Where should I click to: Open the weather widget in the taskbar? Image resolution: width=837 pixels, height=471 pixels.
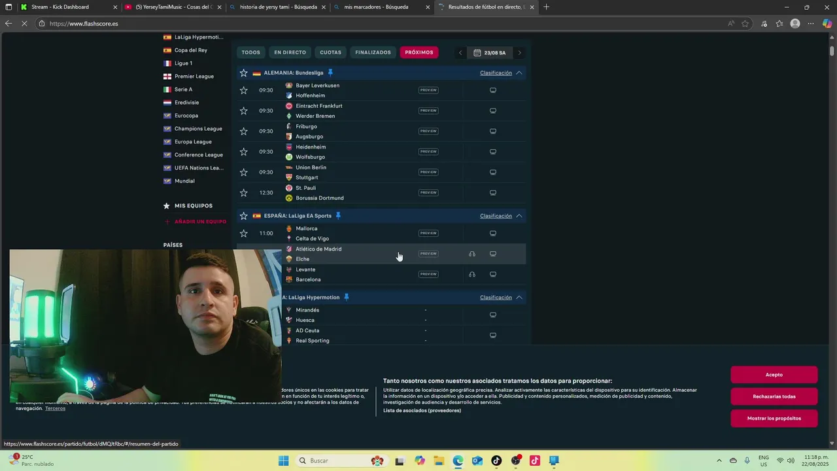(33, 461)
